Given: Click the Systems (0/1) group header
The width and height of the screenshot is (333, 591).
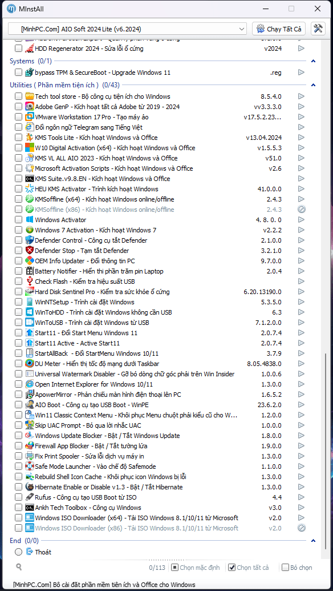Looking at the screenshot, I should tap(31, 61).
